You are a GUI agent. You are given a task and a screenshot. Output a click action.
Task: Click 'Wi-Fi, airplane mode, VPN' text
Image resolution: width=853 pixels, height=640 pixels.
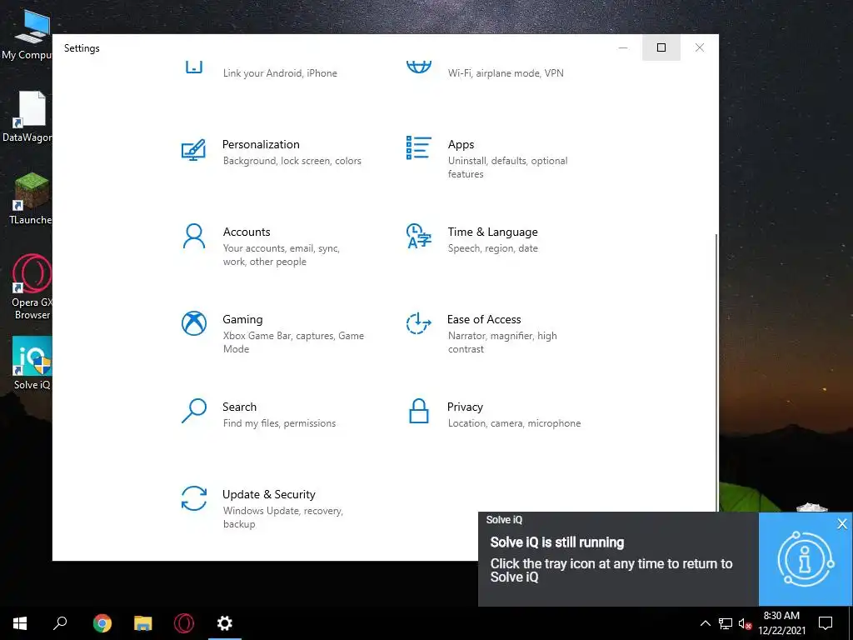point(506,73)
